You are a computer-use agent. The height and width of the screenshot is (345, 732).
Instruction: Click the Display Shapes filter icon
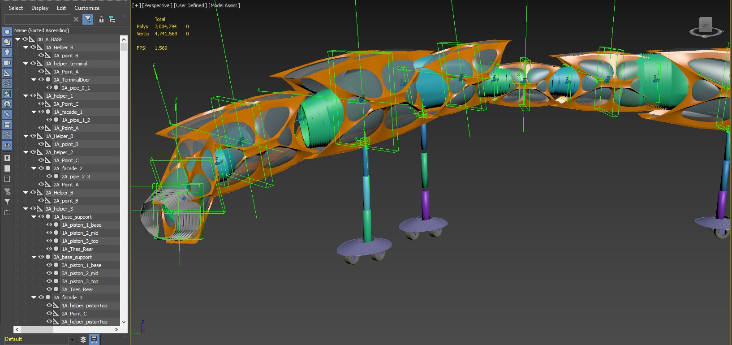pyautogui.click(x=7, y=42)
